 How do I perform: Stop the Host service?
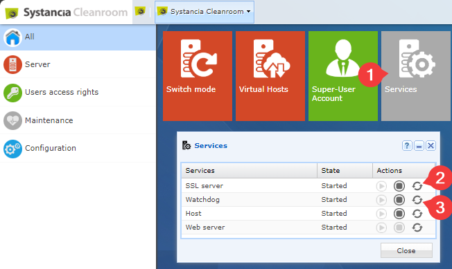click(399, 214)
